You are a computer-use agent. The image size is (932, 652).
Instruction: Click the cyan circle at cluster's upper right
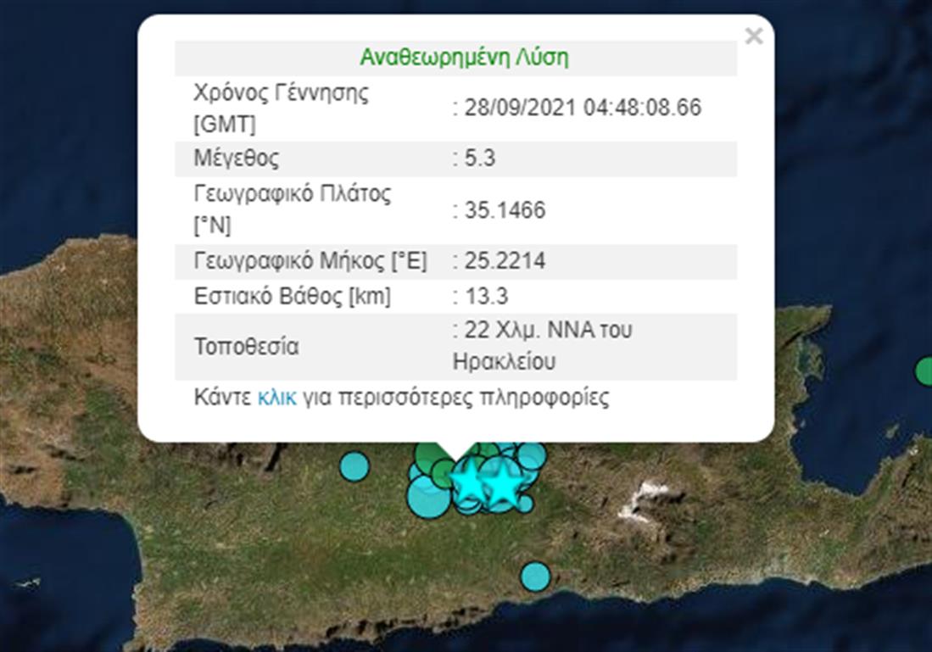coord(532,456)
